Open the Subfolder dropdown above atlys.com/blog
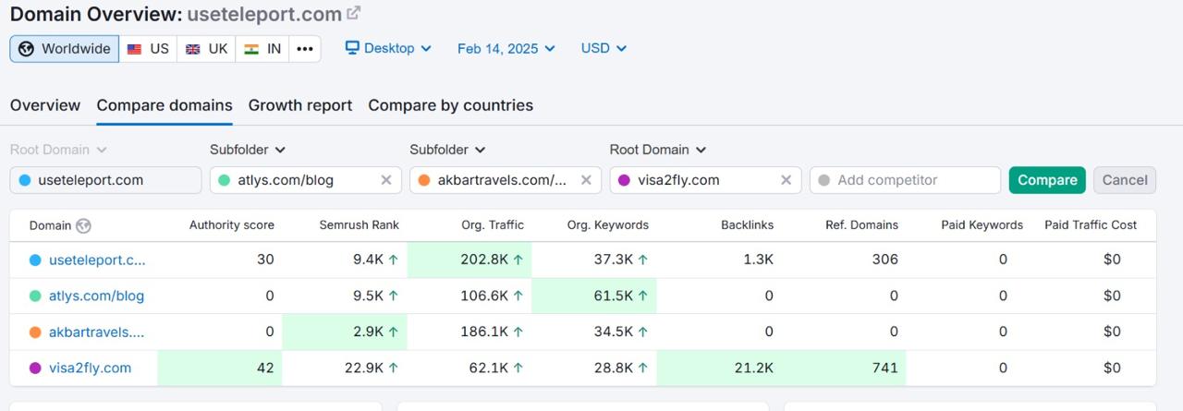Viewport: 1183px width, 411px height. tap(248, 150)
